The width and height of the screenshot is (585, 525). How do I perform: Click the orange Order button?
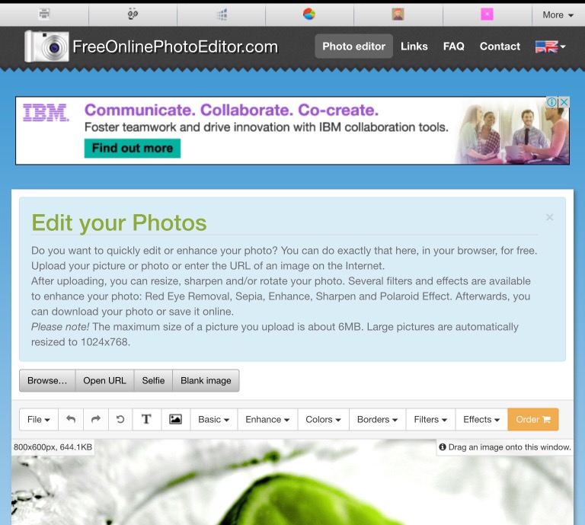532,419
